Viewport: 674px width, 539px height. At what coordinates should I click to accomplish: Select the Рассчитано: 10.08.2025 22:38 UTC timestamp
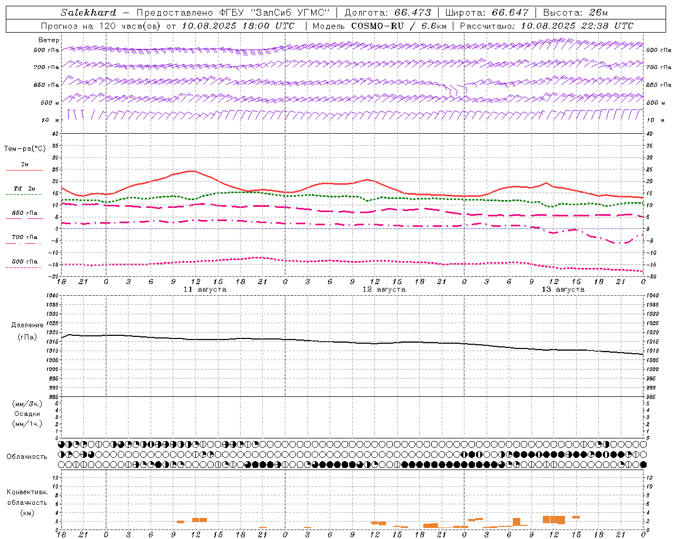(547, 26)
